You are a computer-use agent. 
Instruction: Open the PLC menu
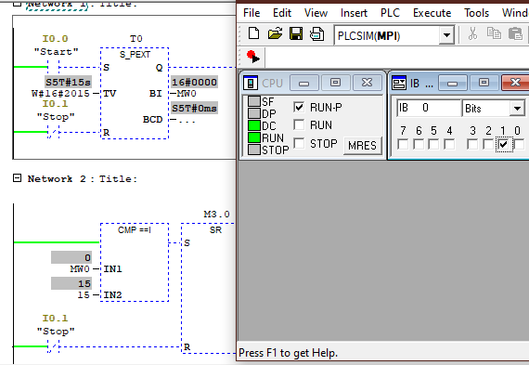390,13
